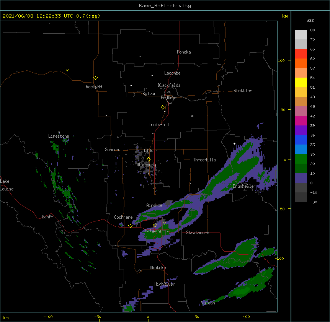Click the ThreeHills label
The width and height of the screenshot is (330, 322).
204,160
